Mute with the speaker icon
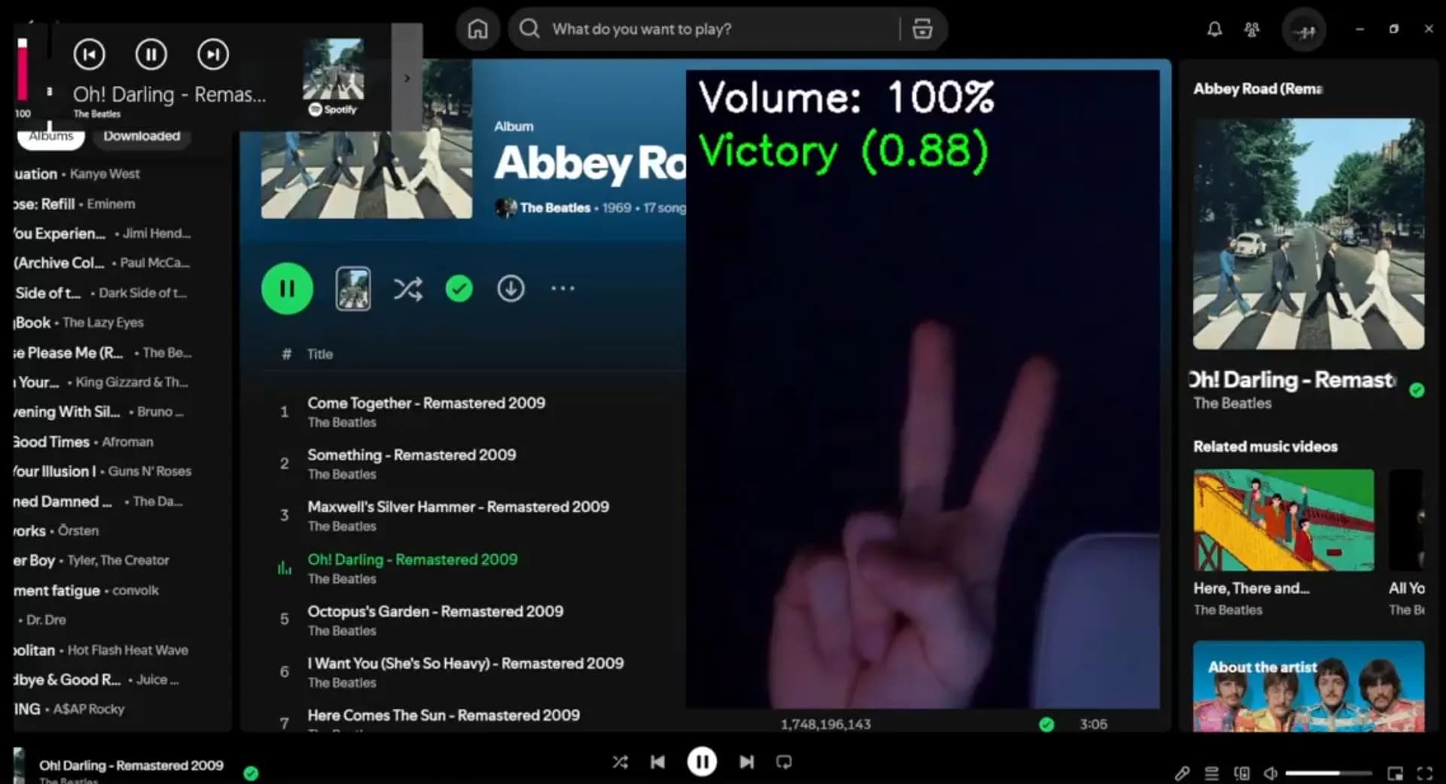Image resolution: width=1446 pixels, height=784 pixels. coord(1271,773)
